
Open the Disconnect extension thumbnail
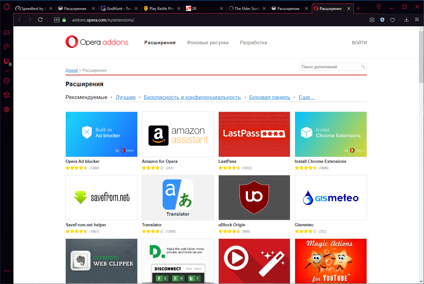(x=178, y=261)
